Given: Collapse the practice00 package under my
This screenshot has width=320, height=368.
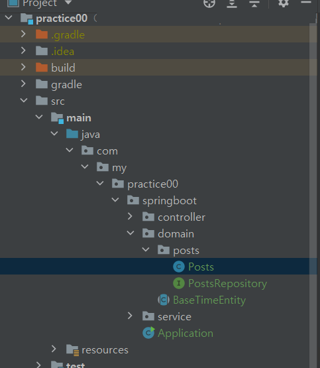Looking at the screenshot, I should click(x=100, y=183).
